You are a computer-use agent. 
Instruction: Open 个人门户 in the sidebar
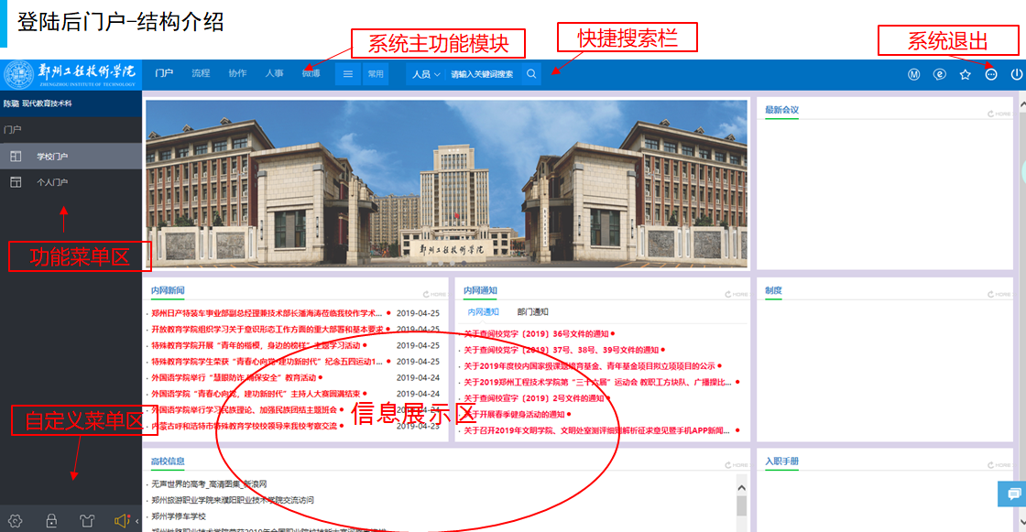tap(52, 182)
